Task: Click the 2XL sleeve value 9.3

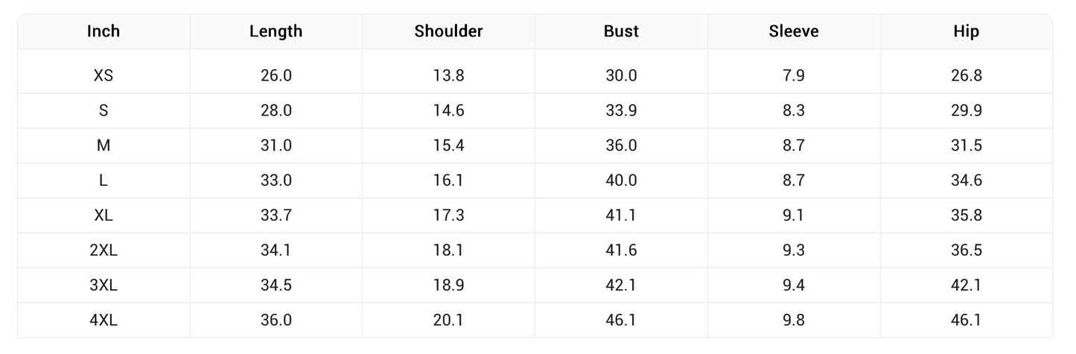Action: point(794,250)
